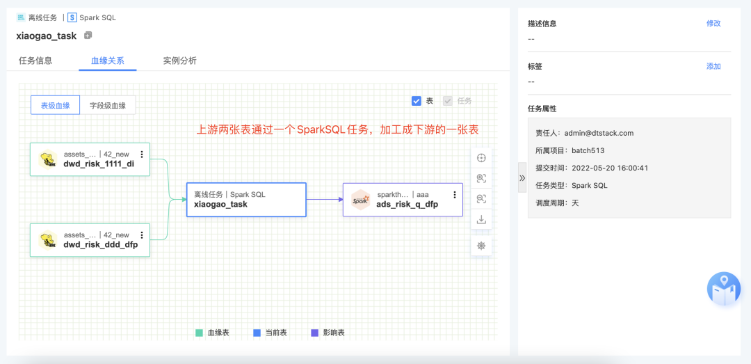Click the Hive icon on dwd_risk_1111_di
This screenshot has width=751, height=364.
(48, 159)
